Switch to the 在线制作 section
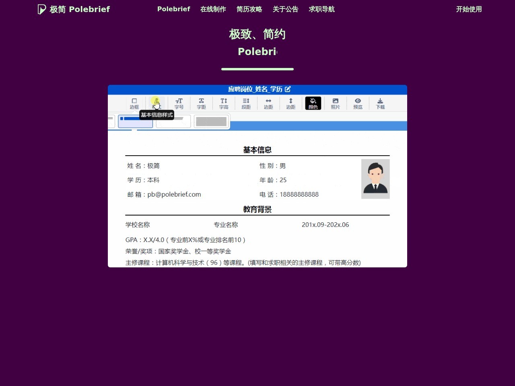Screen dimensions: 515x386 (x=213, y=9)
